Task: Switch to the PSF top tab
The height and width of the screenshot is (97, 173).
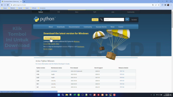Action: tap(59, 12)
